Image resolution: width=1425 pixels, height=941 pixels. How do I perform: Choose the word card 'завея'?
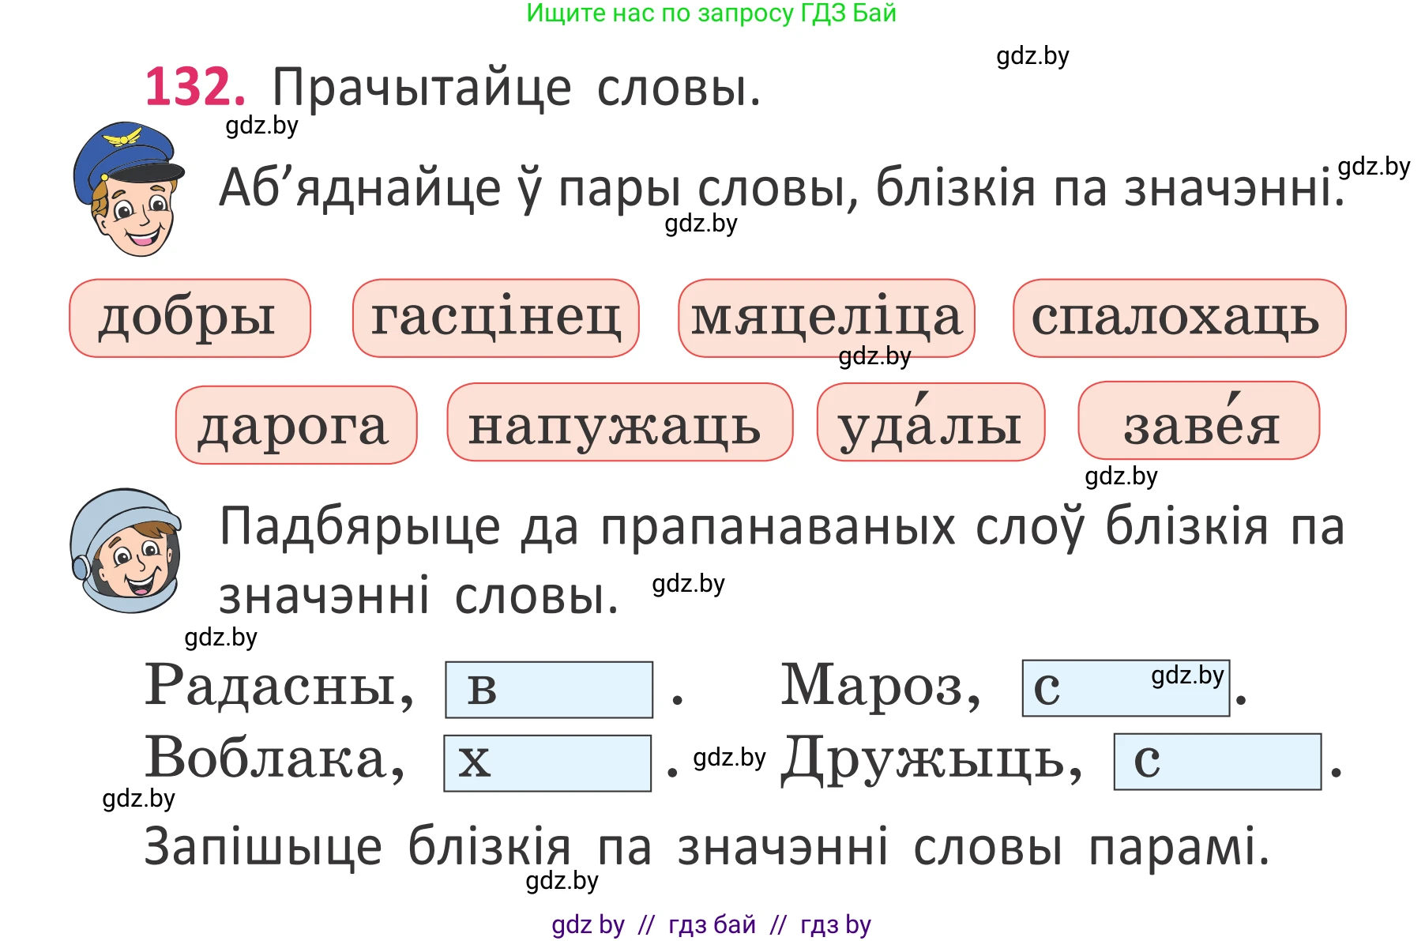click(1199, 420)
